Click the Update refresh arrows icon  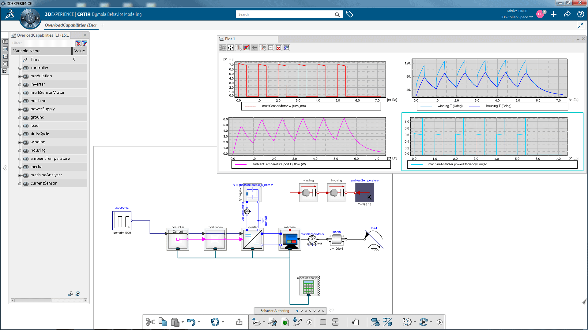coord(215,322)
